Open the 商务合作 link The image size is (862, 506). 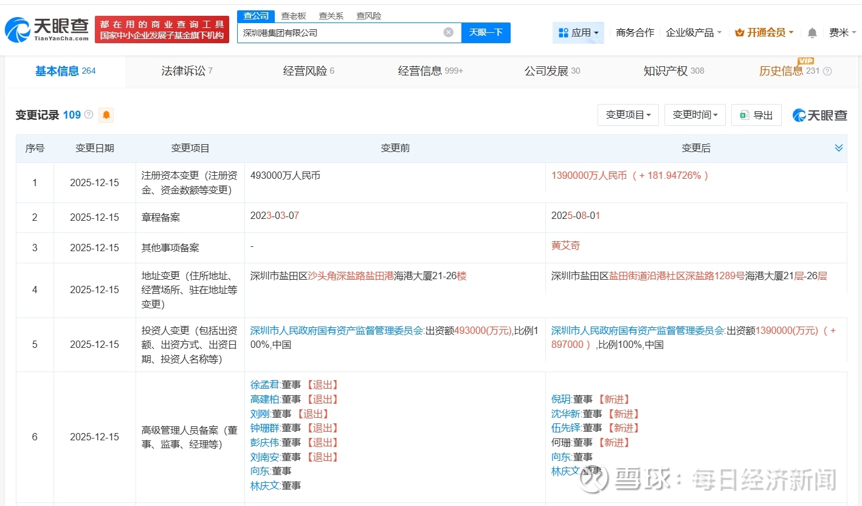click(635, 33)
